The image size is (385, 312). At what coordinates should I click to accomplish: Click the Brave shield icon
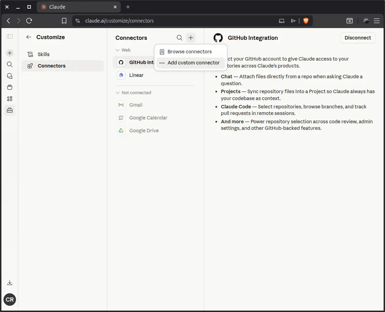coord(306,21)
